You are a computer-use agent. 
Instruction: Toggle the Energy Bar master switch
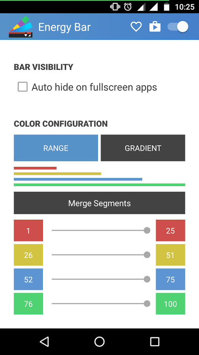point(178,27)
